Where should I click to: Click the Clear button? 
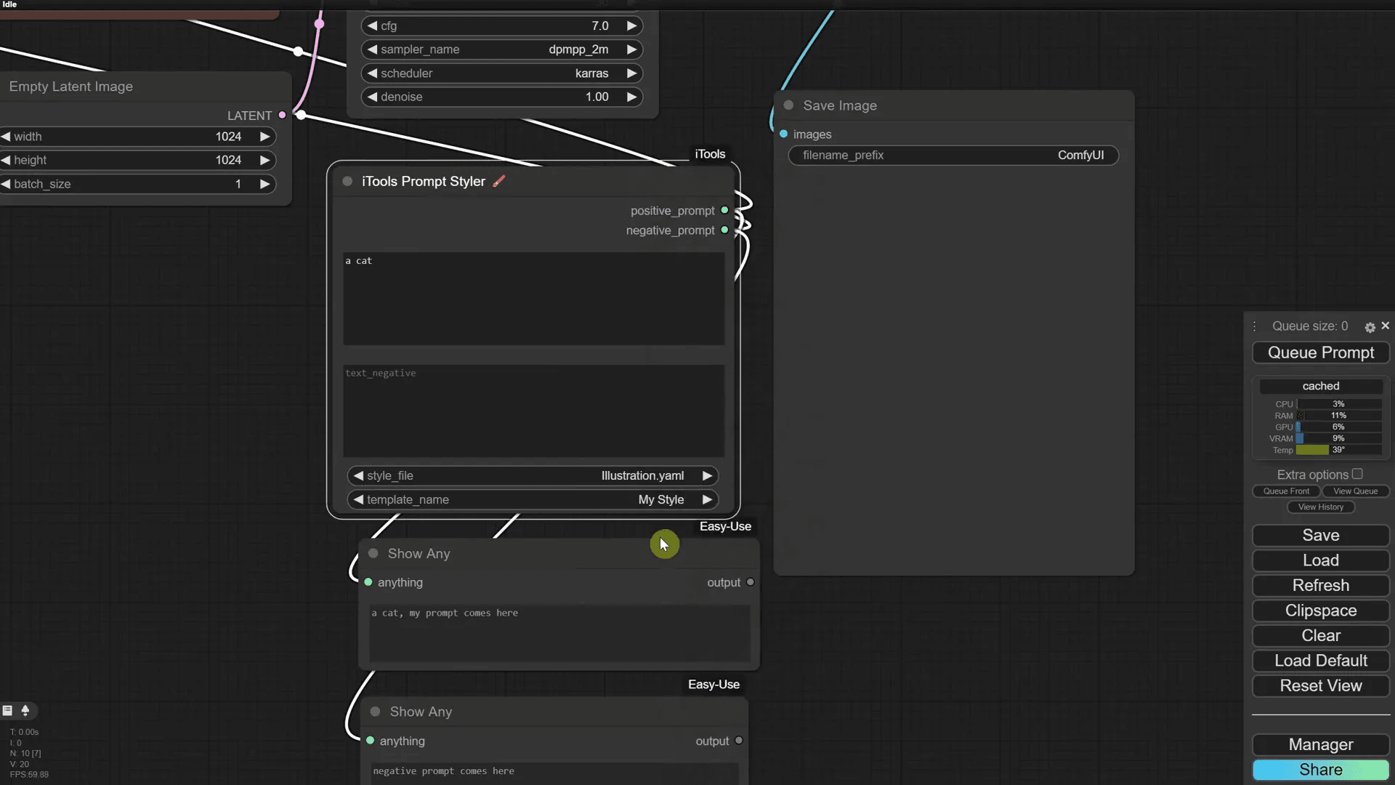[1321, 636]
